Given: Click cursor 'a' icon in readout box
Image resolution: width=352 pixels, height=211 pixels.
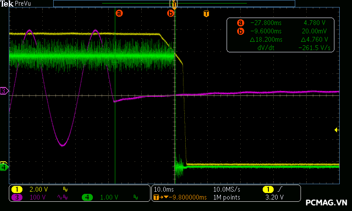Looking at the screenshot, I should tap(240, 23).
